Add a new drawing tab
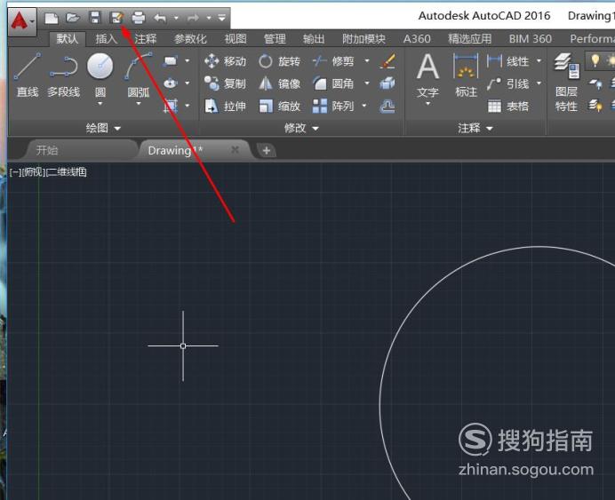Screen dimensions: 615x500 click(x=267, y=150)
